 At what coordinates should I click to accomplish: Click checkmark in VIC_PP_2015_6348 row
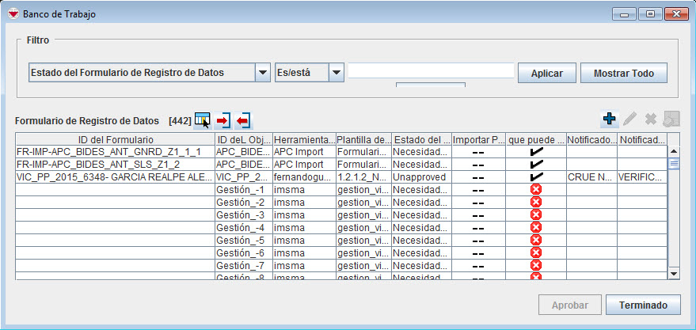point(535,177)
